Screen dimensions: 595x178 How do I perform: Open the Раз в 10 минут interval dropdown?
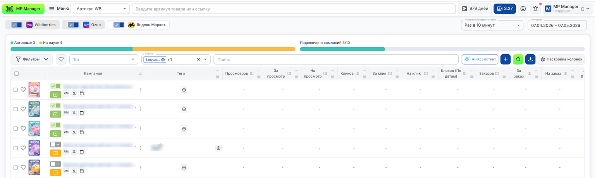(492, 25)
